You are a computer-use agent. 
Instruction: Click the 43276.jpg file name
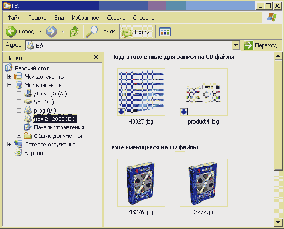[x=141, y=212]
